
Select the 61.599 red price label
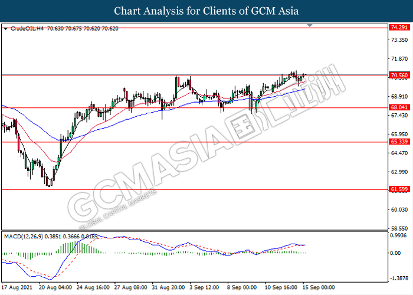coord(399,189)
